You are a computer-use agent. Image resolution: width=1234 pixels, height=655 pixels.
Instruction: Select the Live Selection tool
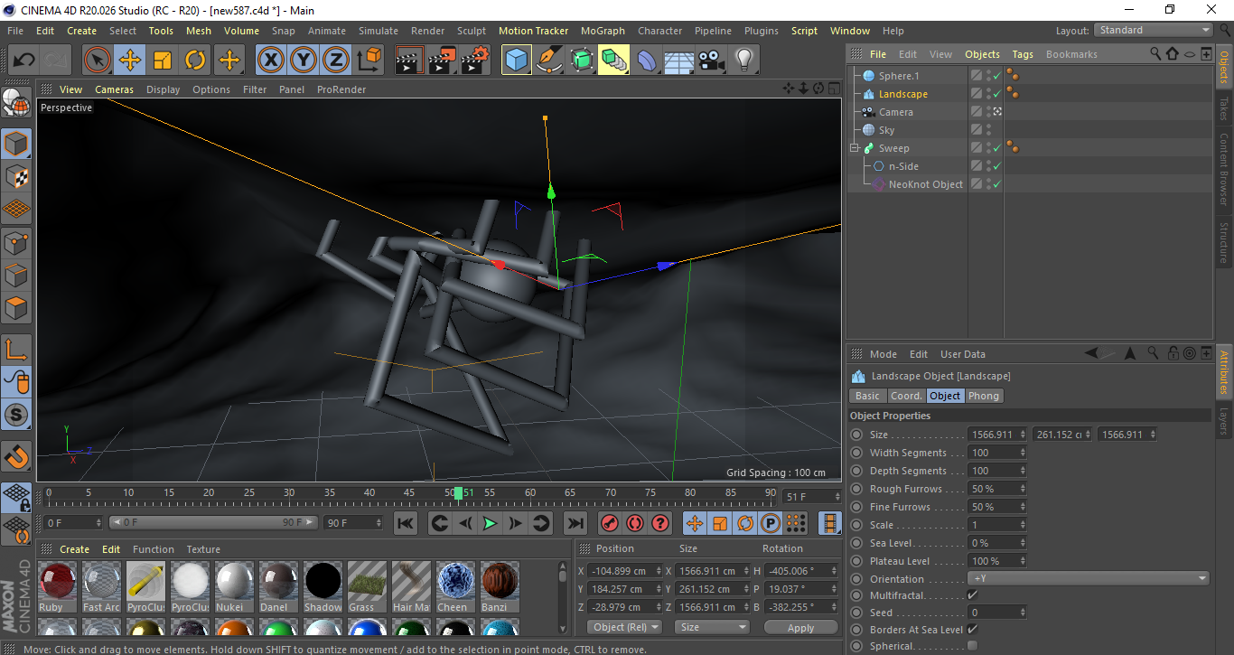tap(98, 61)
